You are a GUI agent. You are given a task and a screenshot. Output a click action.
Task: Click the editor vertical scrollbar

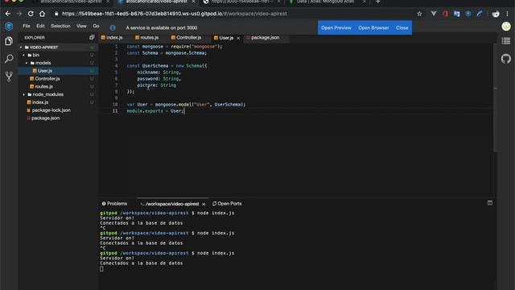(x=496, y=98)
